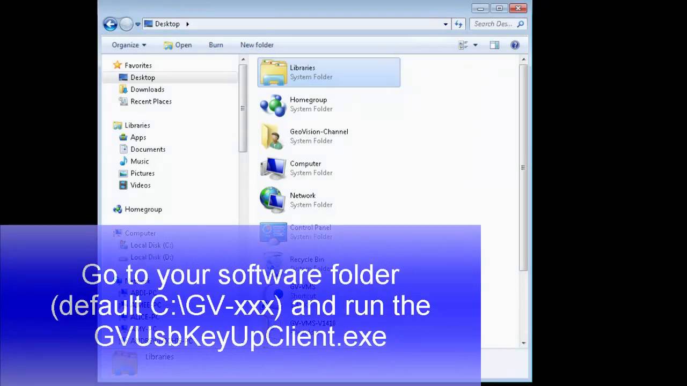Click the Homegroup item name in file list
The image size is (687, 386).
[x=308, y=100]
